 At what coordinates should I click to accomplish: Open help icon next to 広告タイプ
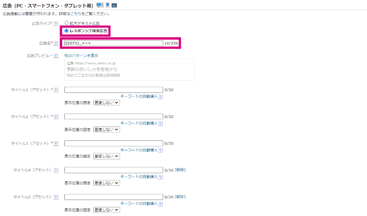coord(56,23)
